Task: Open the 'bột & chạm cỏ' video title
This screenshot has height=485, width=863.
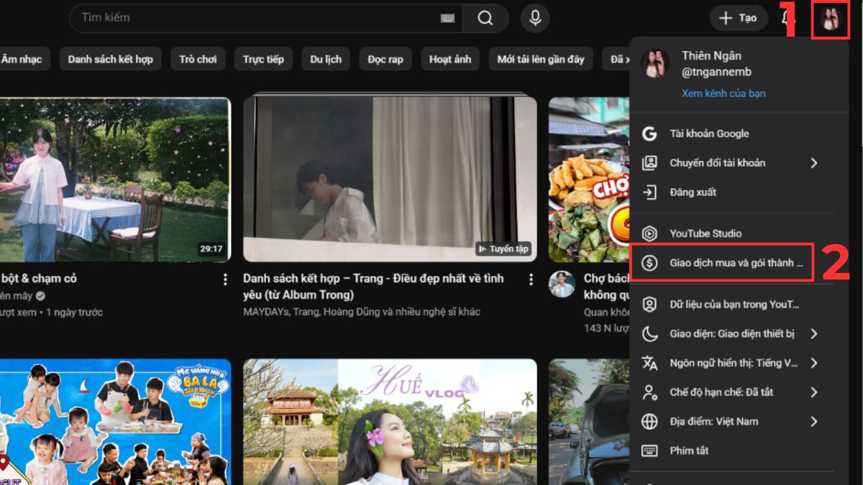Action: coord(38,278)
